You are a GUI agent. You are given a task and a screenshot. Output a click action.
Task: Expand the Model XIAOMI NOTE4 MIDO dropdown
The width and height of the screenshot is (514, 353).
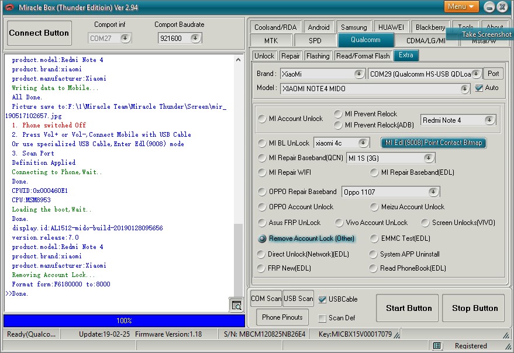[x=464, y=88]
